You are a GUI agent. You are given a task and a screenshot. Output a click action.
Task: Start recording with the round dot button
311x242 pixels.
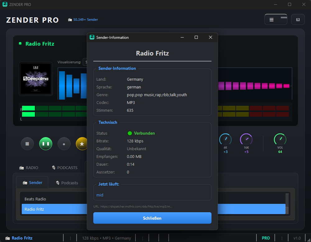click(64, 144)
